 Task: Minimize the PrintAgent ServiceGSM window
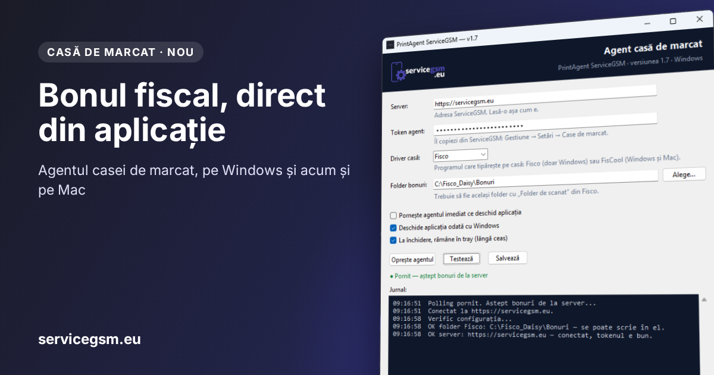tap(649, 23)
